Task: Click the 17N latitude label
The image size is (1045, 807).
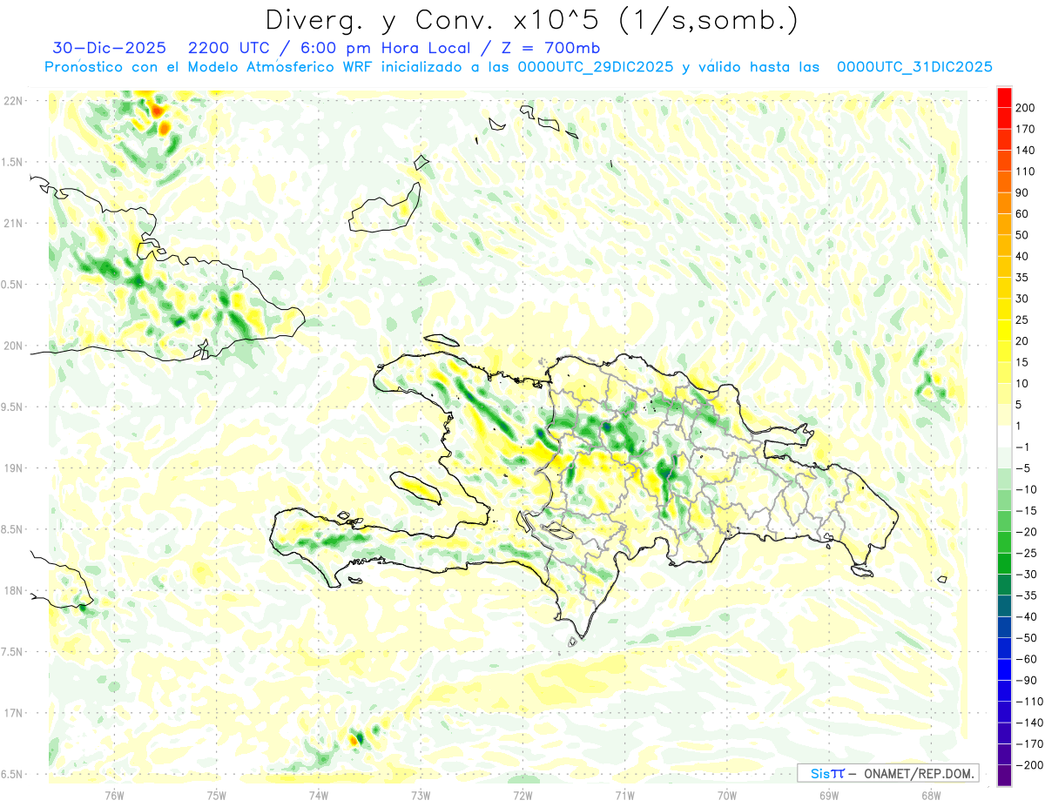Action: [13, 713]
